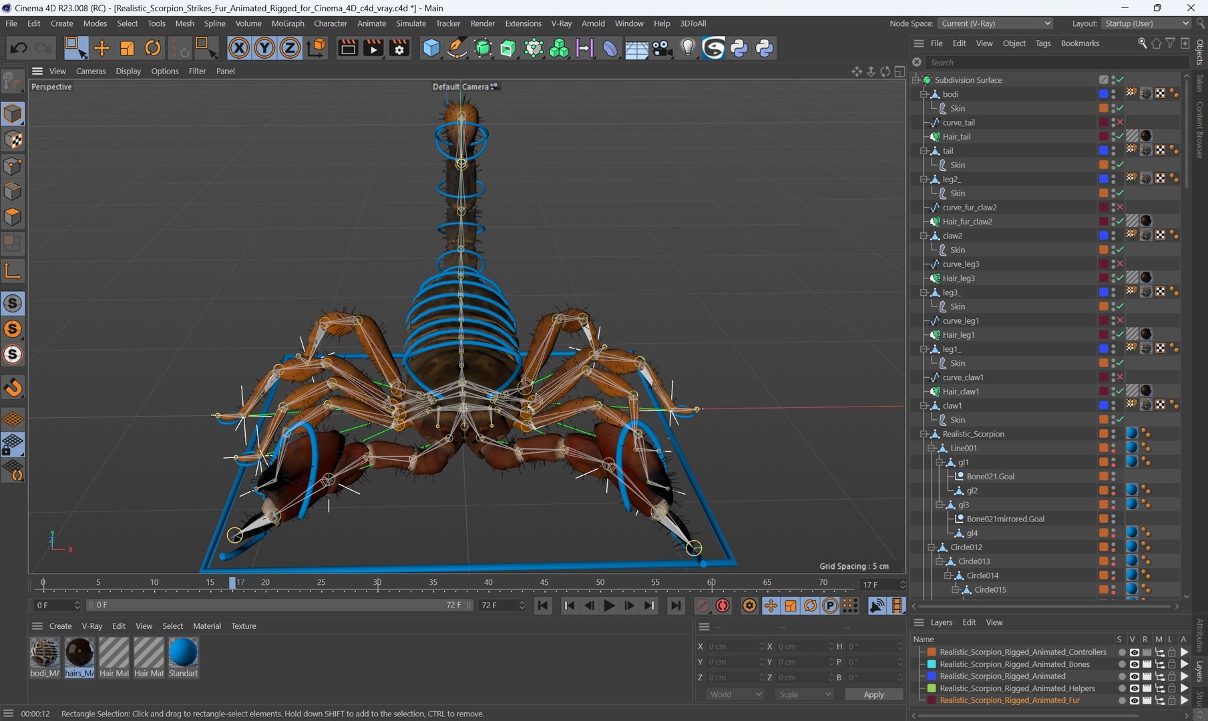
Task: Add a light object from toolbar
Action: 688,48
